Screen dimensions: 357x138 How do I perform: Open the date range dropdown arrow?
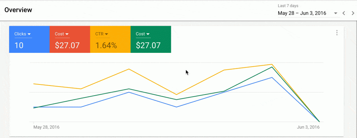pos(335,14)
